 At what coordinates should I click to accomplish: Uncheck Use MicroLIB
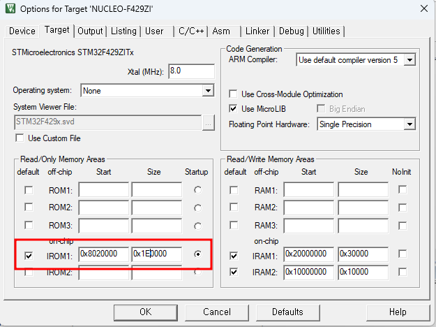pos(233,108)
